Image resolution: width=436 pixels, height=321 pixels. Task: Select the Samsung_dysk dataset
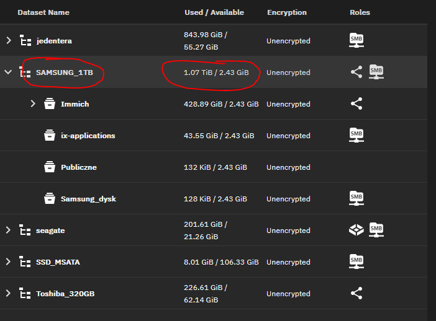pyautogui.click(x=88, y=199)
